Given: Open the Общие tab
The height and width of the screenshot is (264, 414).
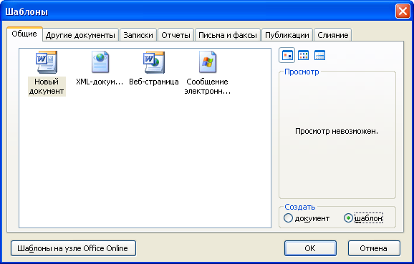Looking at the screenshot, I should [x=24, y=34].
